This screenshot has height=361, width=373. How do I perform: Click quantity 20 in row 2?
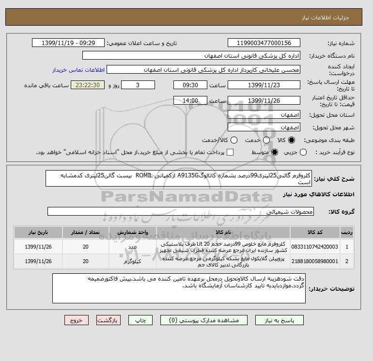tap(86, 261)
